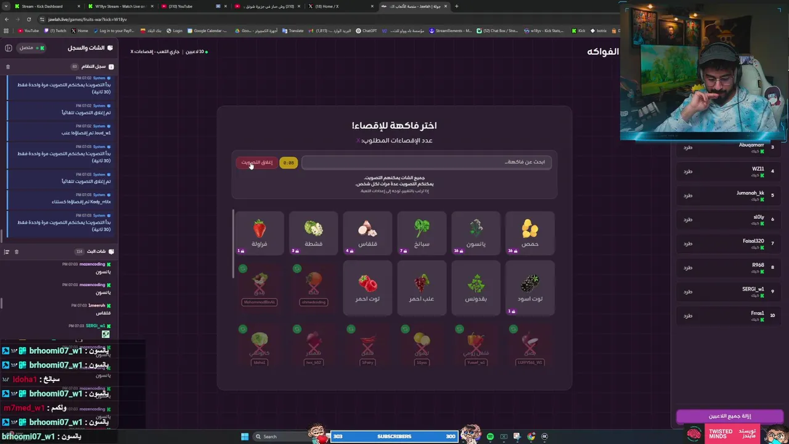Collapse the chat and log sidebar panel
789x444 pixels.
[x=8, y=47]
